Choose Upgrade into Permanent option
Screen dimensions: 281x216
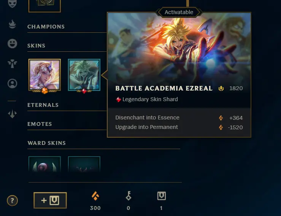(179, 127)
